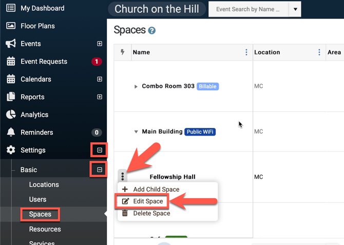Open Name column options menu
This screenshot has width=344, height=245.
click(x=246, y=52)
